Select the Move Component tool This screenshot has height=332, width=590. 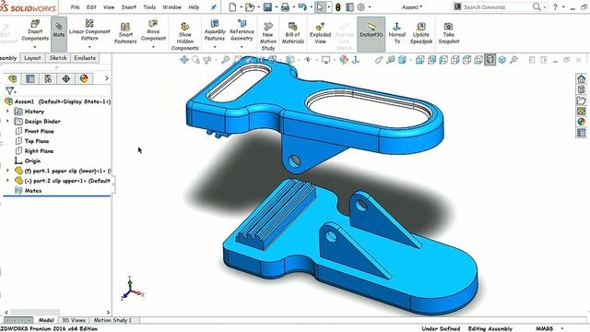click(x=153, y=31)
